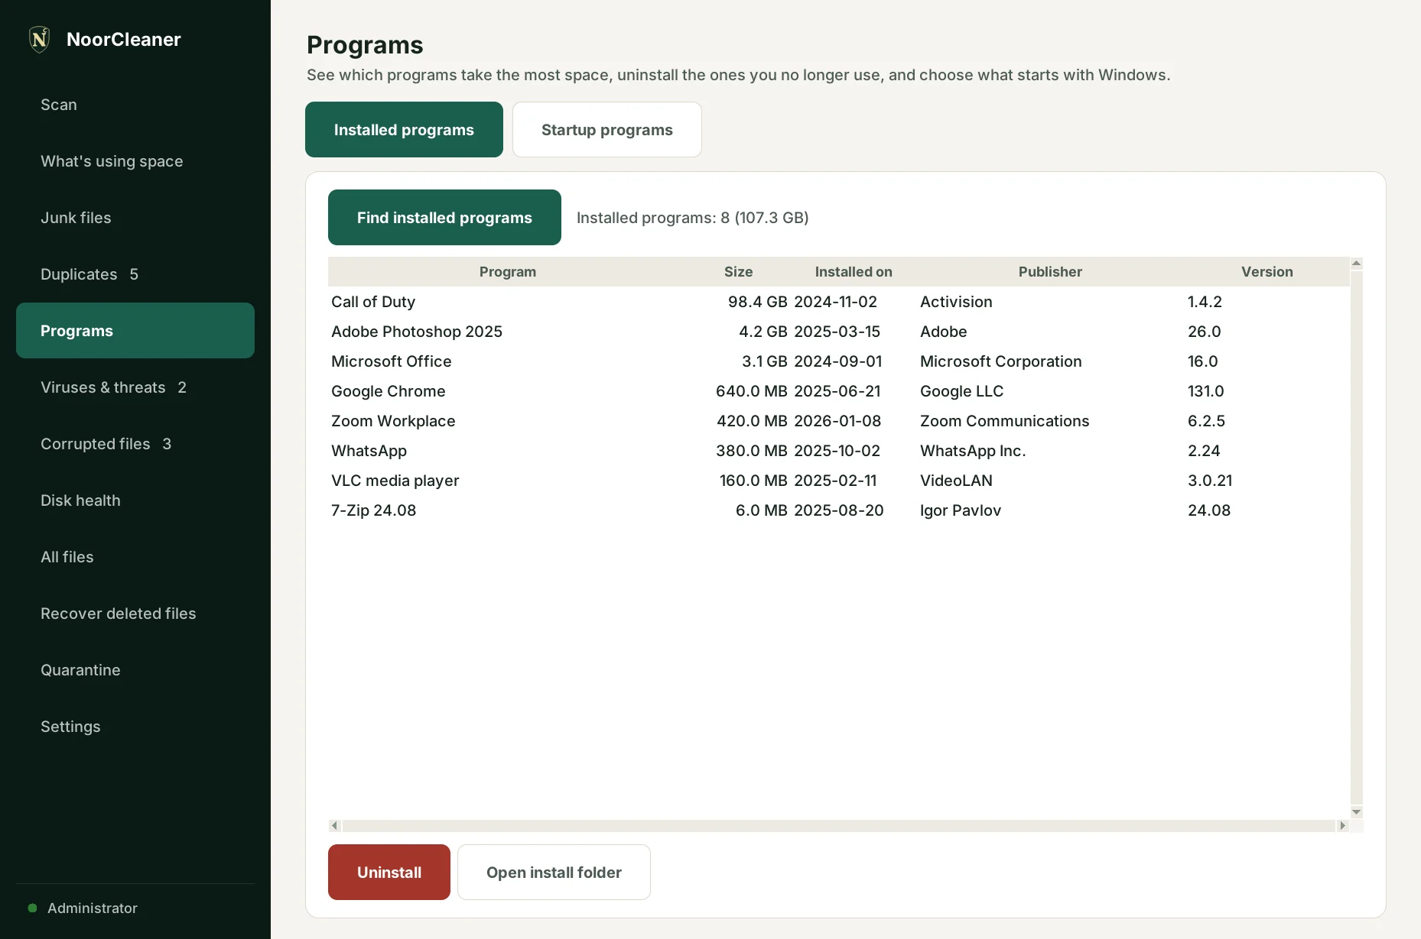Screen dimensions: 1421x939
Task: Sort by Installed on column header
Action: (x=854, y=272)
